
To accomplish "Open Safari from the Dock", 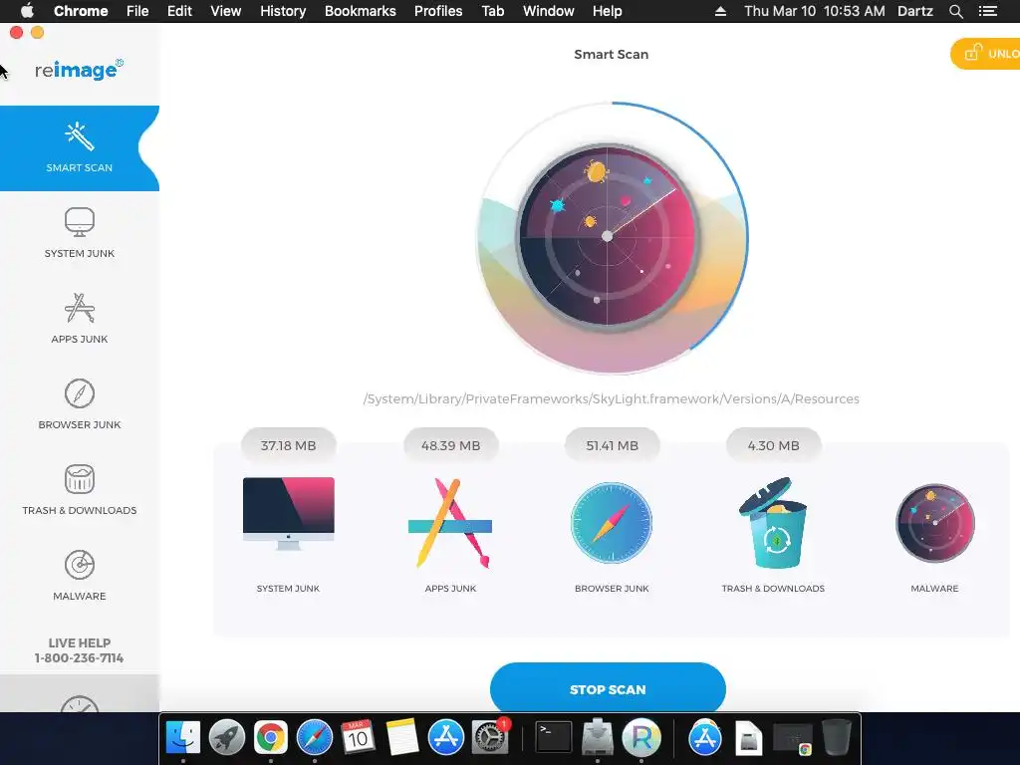I will point(314,737).
